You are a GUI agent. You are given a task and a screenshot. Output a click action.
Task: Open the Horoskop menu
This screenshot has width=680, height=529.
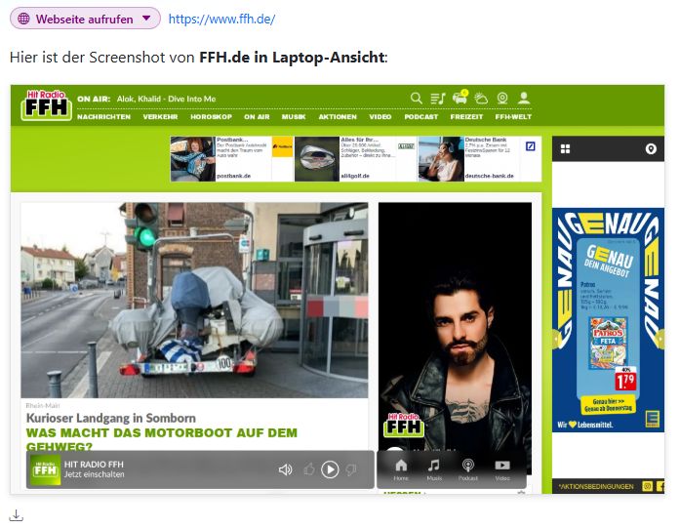211,117
